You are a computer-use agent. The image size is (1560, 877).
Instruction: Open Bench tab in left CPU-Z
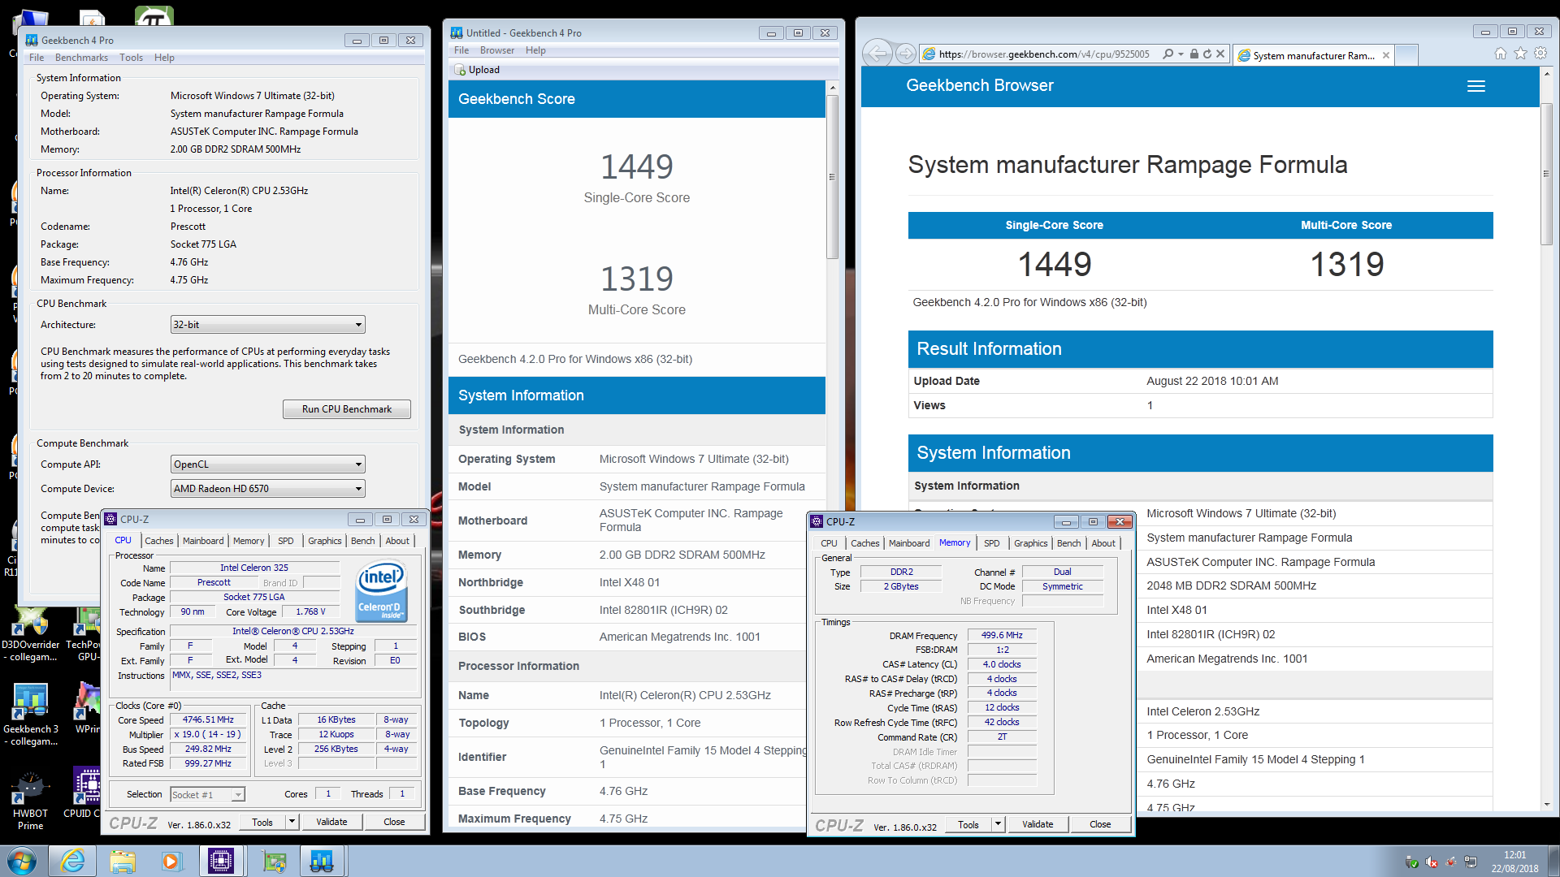click(x=363, y=541)
